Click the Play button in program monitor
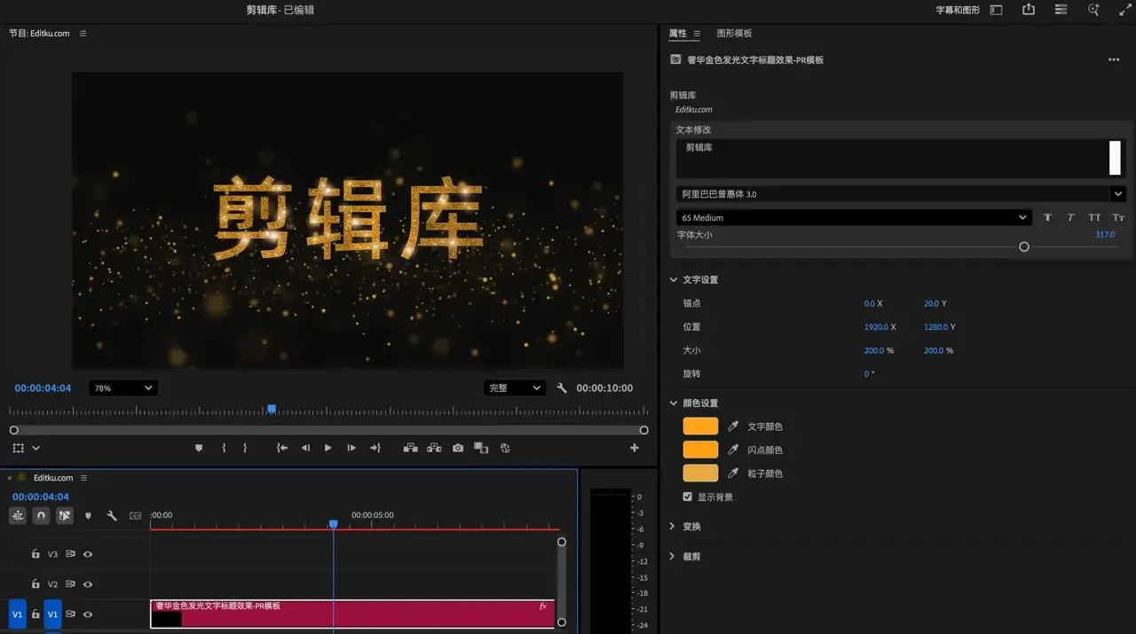This screenshot has width=1136, height=634. coord(327,448)
